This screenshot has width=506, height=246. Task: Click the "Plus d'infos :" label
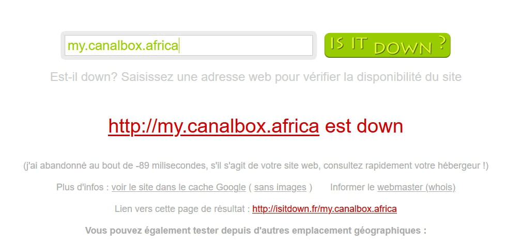click(83, 187)
